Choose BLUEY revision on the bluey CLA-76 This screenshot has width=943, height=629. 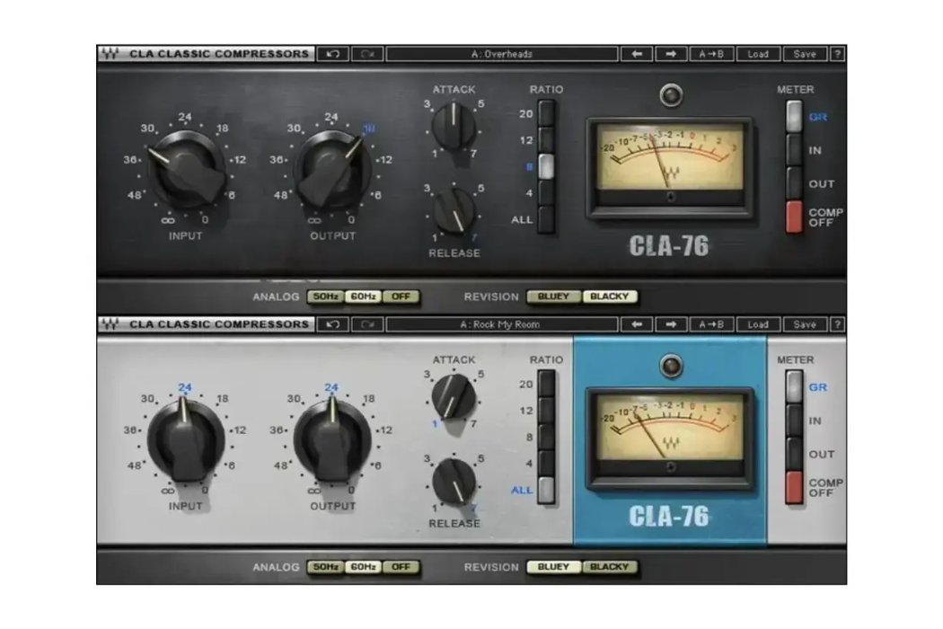coord(553,566)
